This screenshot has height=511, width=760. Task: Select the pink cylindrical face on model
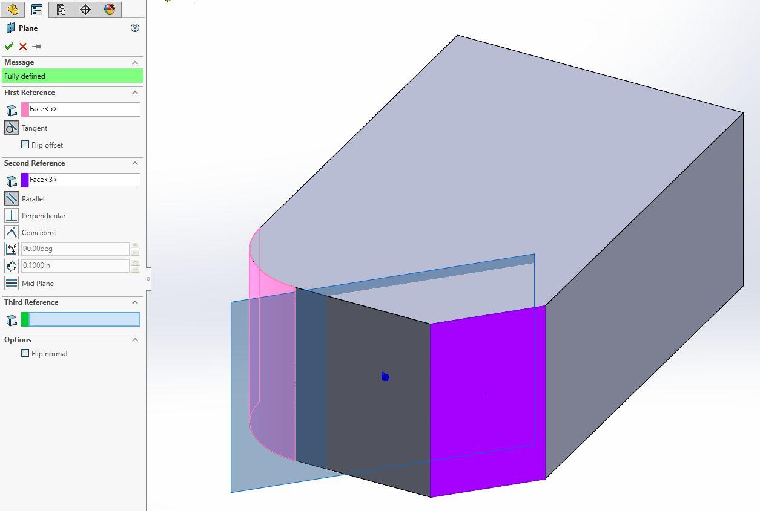(273, 357)
